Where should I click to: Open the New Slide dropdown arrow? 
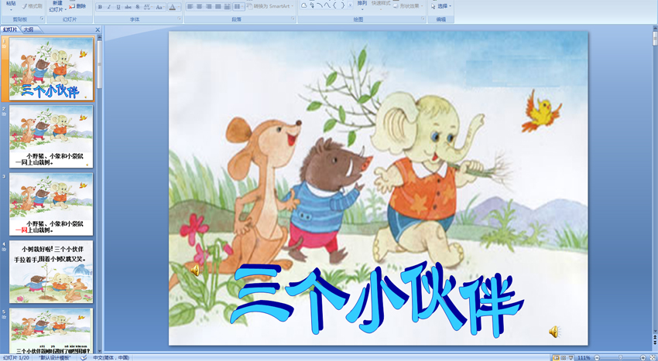coord(64,9)
